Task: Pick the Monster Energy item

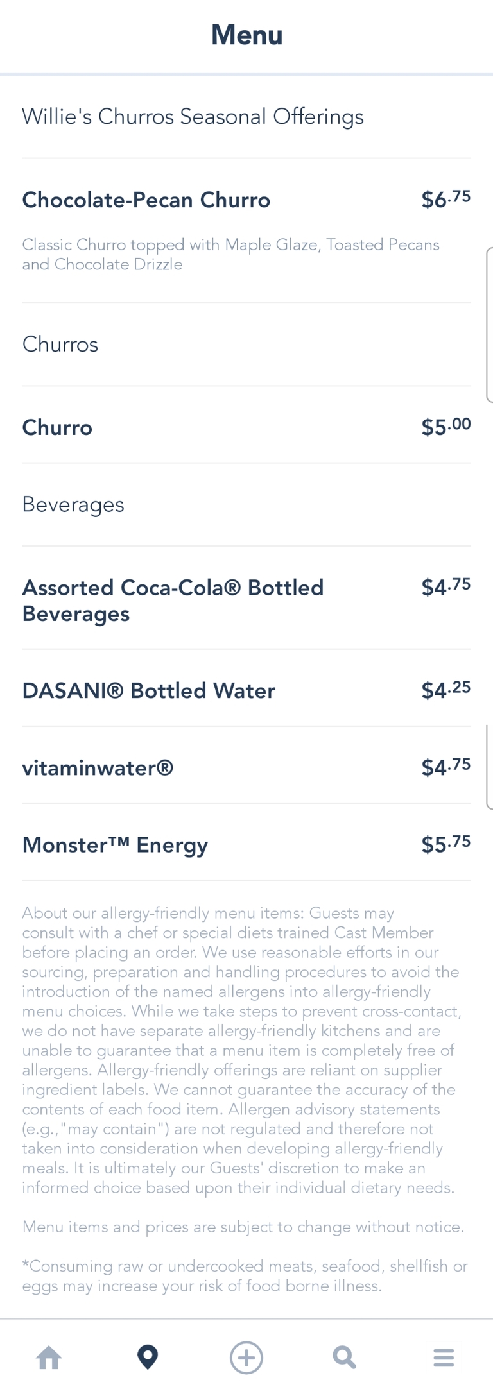Action: point(116,845)
